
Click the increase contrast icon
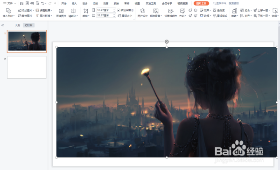pyautogui.click(x=190, y=10)
